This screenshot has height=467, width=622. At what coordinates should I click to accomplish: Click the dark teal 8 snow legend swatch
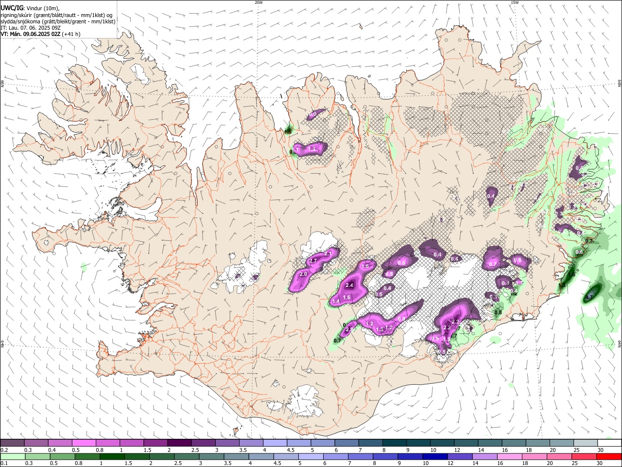(395, 443)
